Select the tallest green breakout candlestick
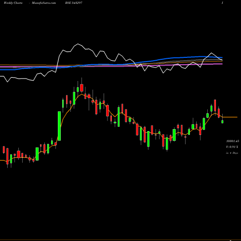Image resolution: width=241 pixels, height=241 pixels. [59, 126]
